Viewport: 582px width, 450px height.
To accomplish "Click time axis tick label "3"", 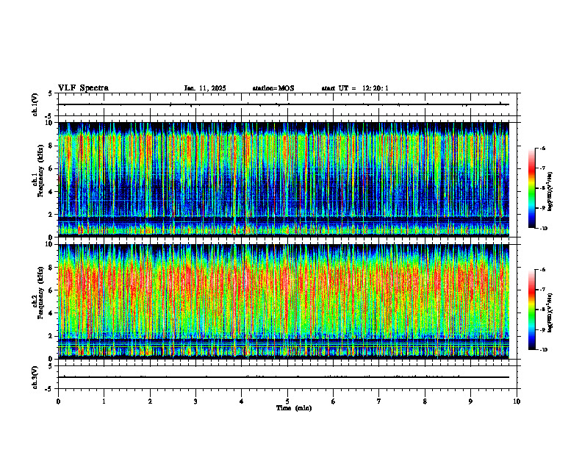I will pyautogui.click(x=195, y=401).
